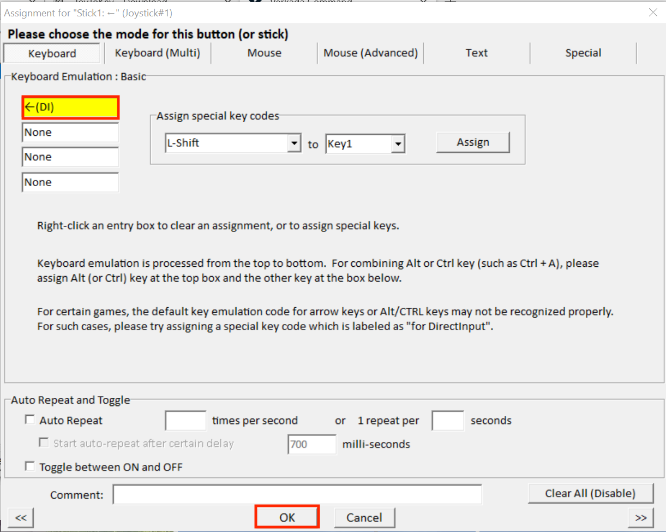The width and height of the screenshot is (666, 532).
Task: Click Clear All (Disable) button
Action: (x=590, y=493)
